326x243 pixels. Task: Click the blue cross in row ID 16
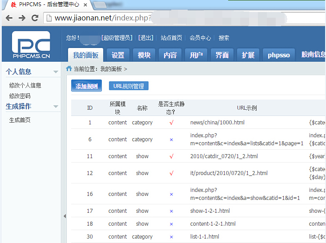coord(171,194)
